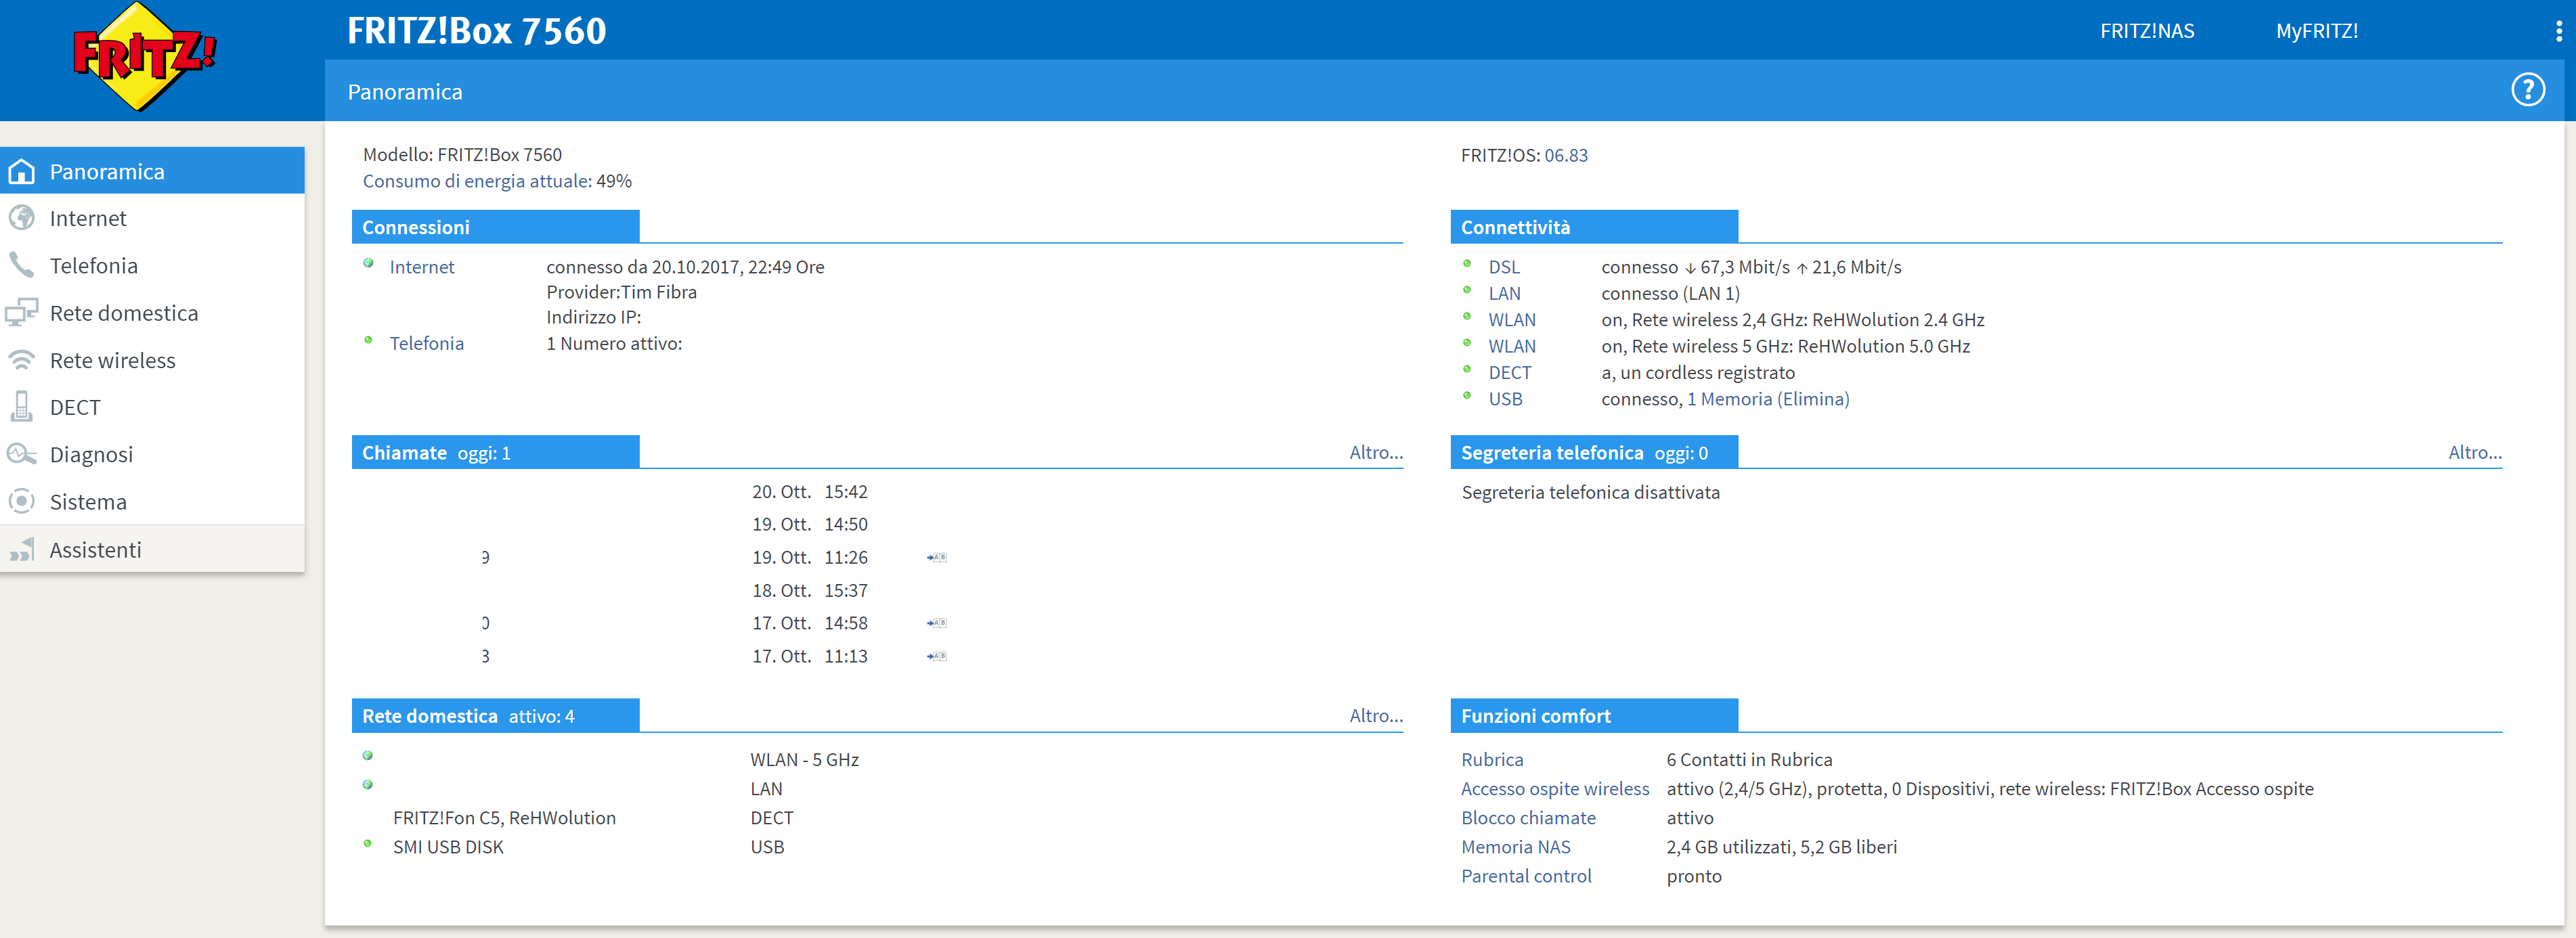
Task: Click the Sistema sidebar icon
Action: [x=21, y=501]
